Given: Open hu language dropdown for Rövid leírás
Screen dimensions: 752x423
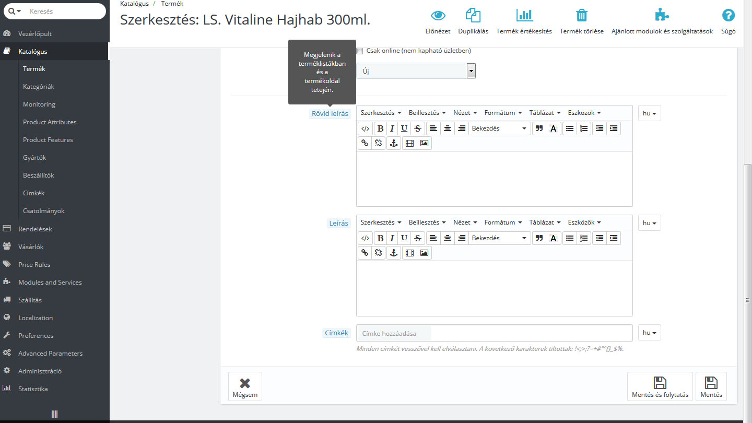Looking at the screenshot, I should tap(650, 113).
